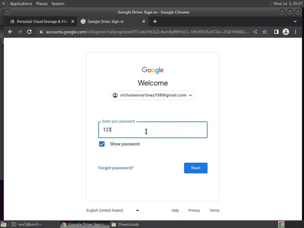Click the Next button
The height and width of the screenshot is (228, 304).
tap(196, 168)
